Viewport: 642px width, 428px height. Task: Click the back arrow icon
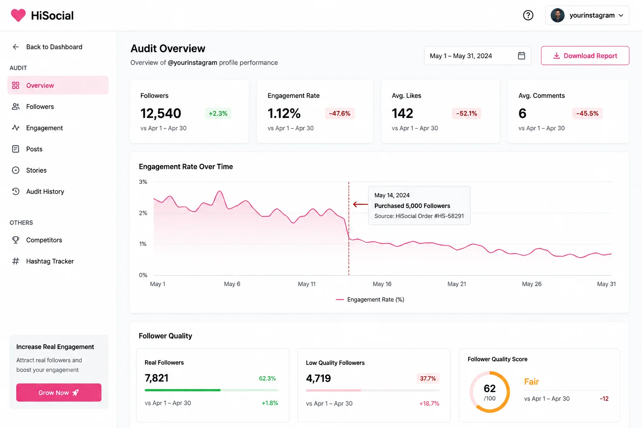[x=15, y=47]
